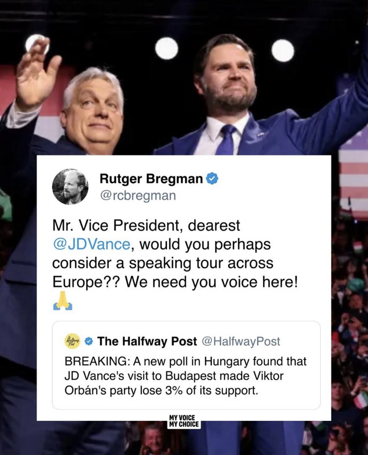This screenshot has width=368, height=455.
Task: Click the blue necktie of the bearded man
Action: tap(227, 140)
